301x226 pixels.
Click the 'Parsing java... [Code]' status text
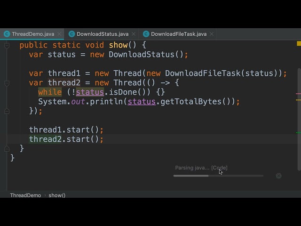201,168
